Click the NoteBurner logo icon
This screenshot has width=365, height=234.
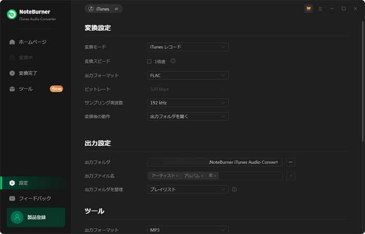click(x=11, y=15)
